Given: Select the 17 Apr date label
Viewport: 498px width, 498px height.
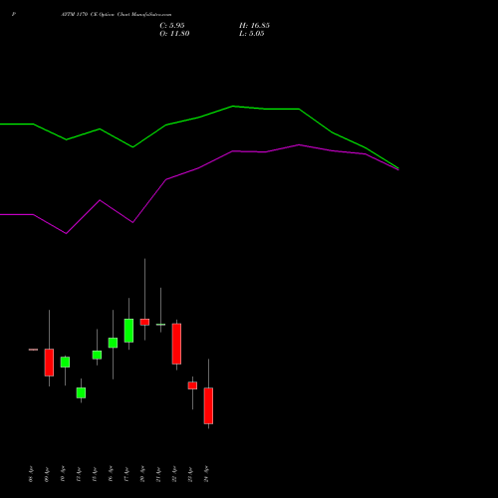Looking at the screenshot, I should click(x=126, y=474).
